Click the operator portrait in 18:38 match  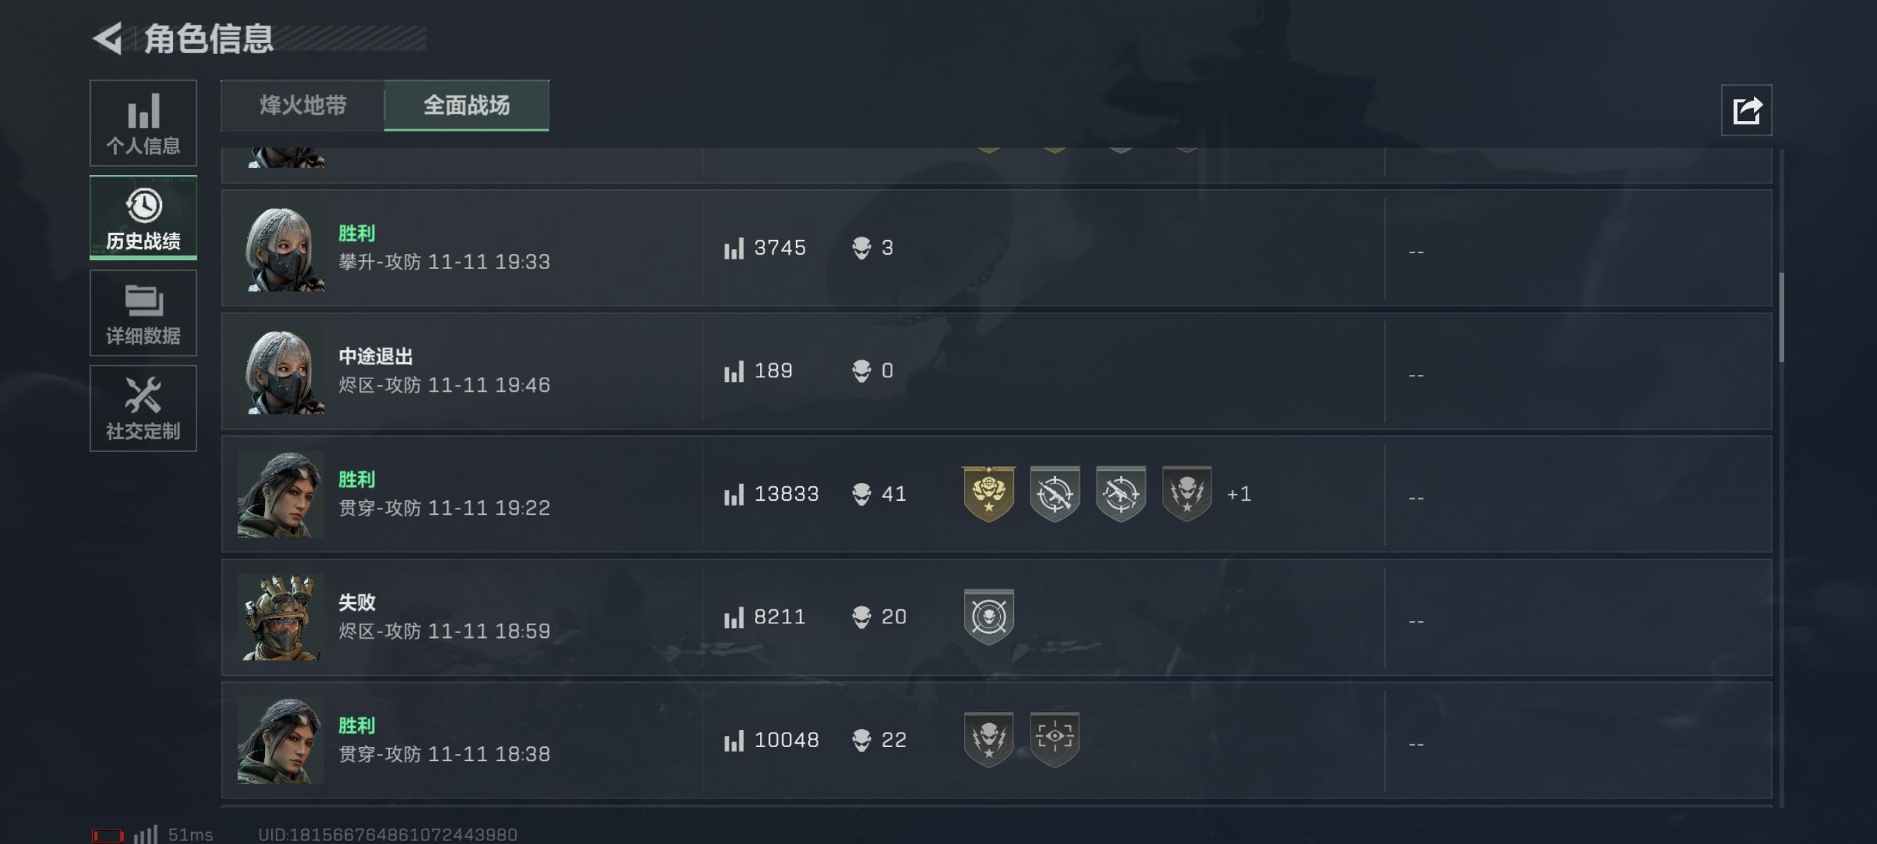pos(280,740)
